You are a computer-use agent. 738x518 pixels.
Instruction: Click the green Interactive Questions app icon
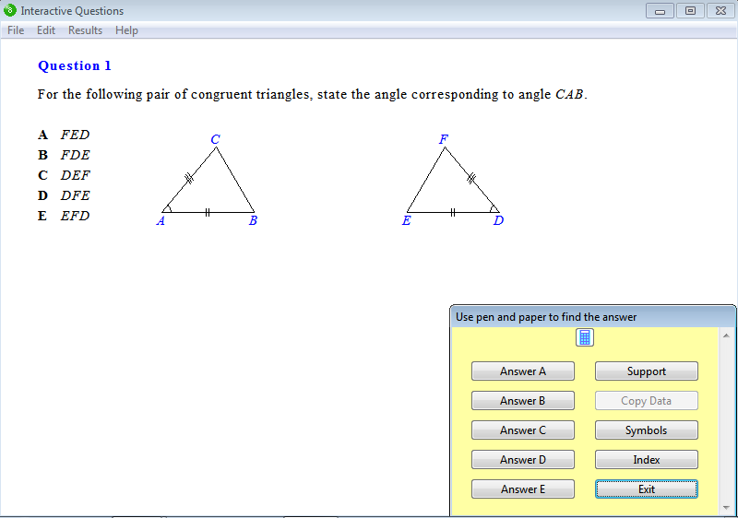click(10, 10)
